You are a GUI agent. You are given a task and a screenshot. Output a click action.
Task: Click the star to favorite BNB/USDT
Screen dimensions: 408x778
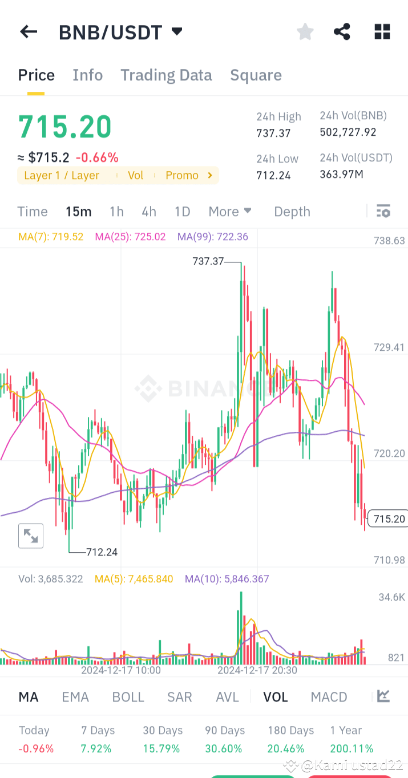tap(305, 32)
